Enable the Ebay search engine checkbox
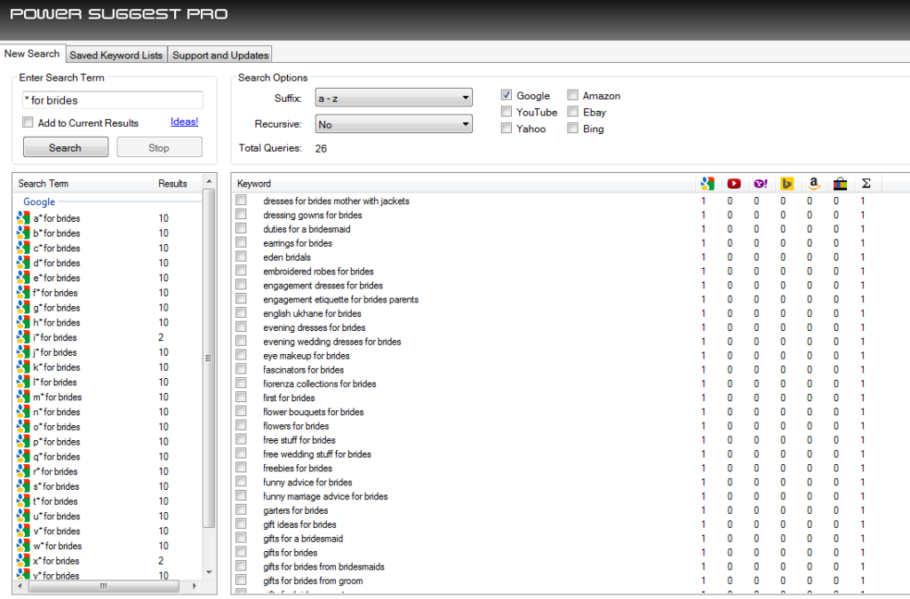The width and height of the screenshot is (910, 599). (x=573, y=112)
